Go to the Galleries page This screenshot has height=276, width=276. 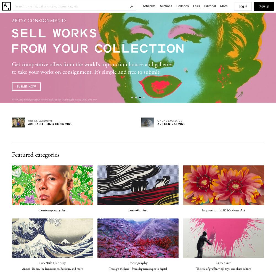(x=182, y=6)
